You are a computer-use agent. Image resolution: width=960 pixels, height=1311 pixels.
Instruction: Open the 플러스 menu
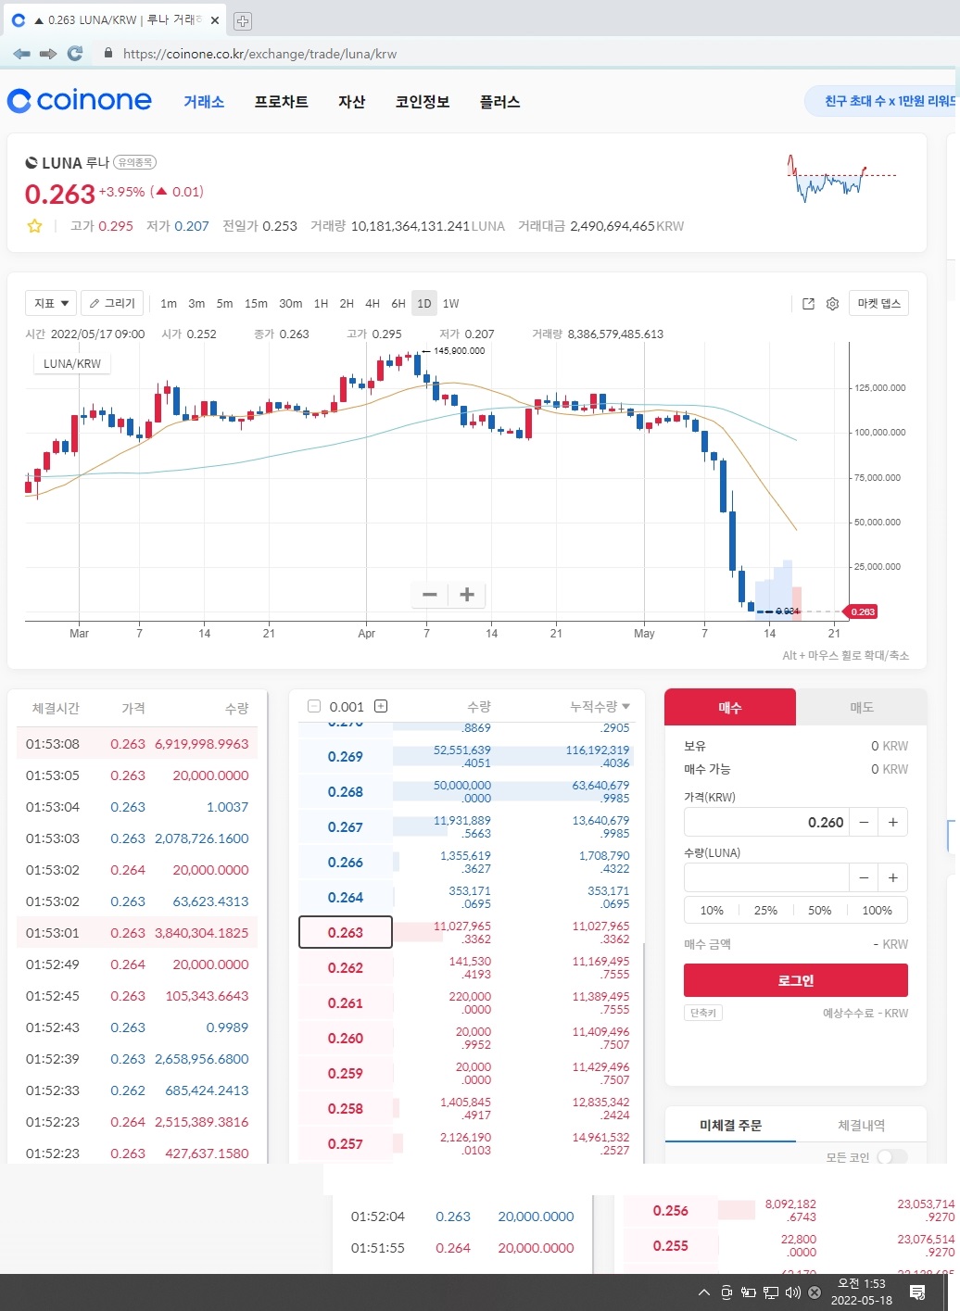[499, 102]
